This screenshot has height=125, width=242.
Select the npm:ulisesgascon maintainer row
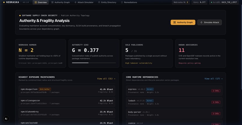[67, 102]
